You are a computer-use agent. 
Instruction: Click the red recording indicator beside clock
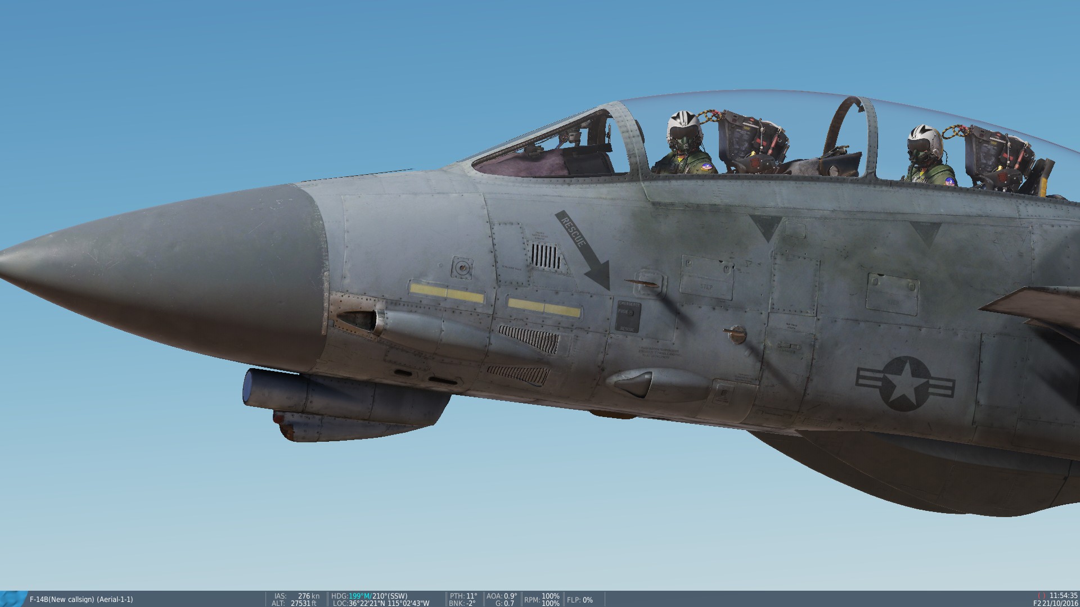pyautogui.click(x=1041, y=596)
